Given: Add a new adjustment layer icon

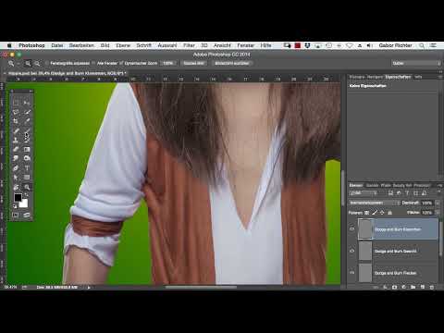Looking at the screenshot, I should [404, 287].
